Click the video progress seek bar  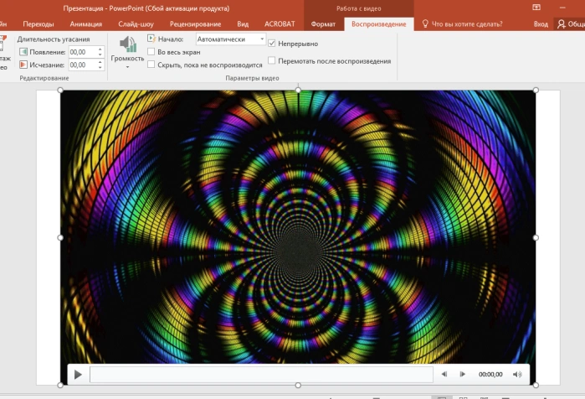(261, 375)
